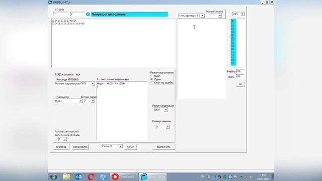Open the network computers taskbar icon
The image size is (322, 181).
104,176
